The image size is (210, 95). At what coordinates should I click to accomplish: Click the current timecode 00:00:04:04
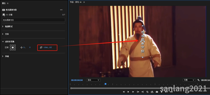(x=77, y=80)
